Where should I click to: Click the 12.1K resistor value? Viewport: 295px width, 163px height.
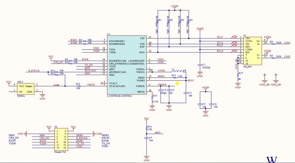(x=155, y=101)
